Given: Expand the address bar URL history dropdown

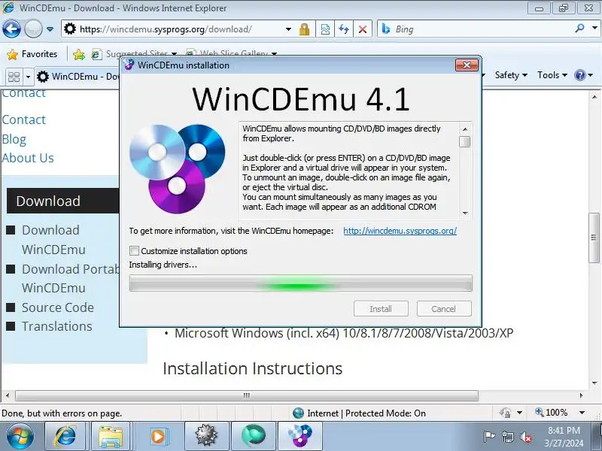Looking at the screenshot, I should [x=288, y=29].
